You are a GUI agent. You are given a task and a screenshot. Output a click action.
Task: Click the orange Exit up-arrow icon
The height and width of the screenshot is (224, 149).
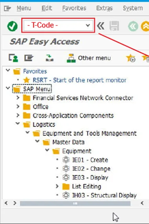[x=145, y=26]
